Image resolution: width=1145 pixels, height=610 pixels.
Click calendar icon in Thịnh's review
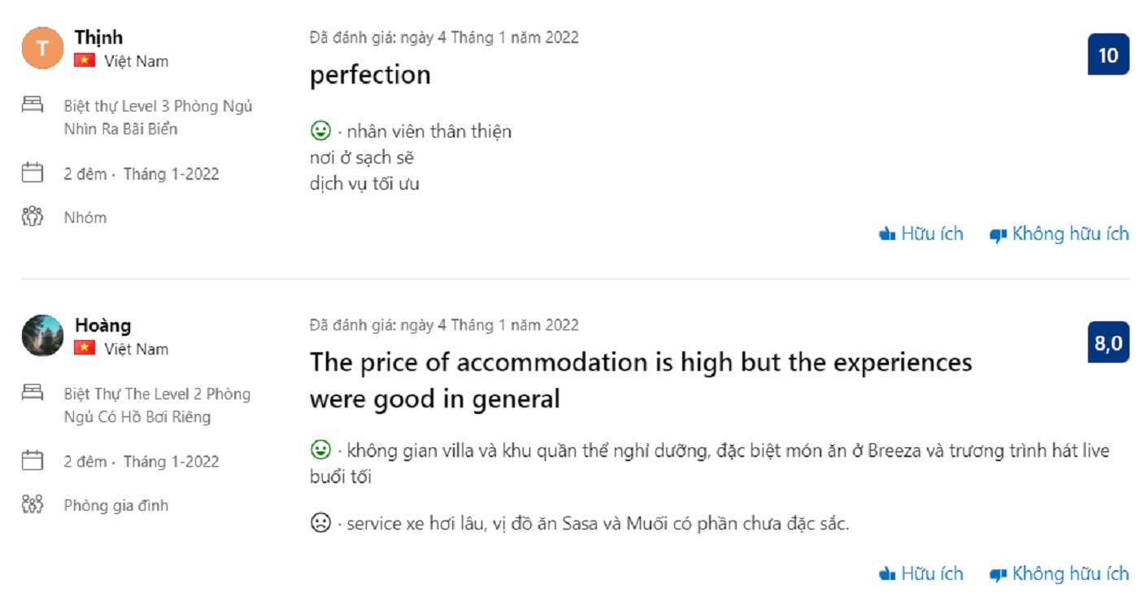pyautogui.click(x=32, y=172)
